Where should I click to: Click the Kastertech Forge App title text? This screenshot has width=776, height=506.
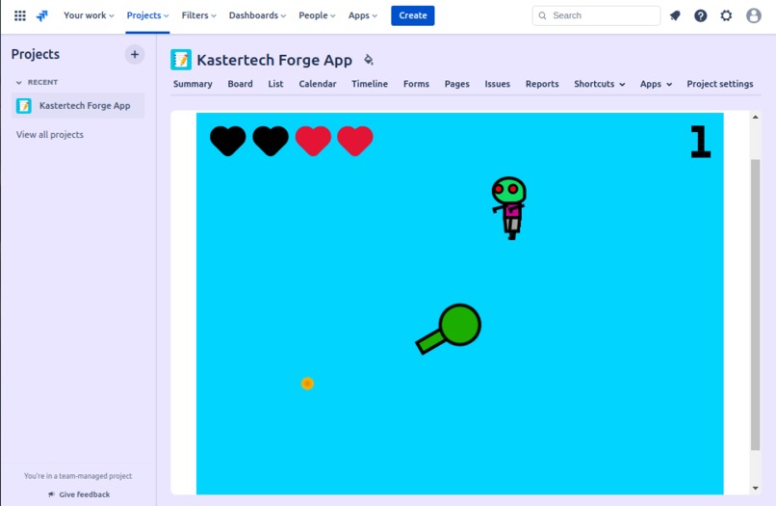[274, 60]
